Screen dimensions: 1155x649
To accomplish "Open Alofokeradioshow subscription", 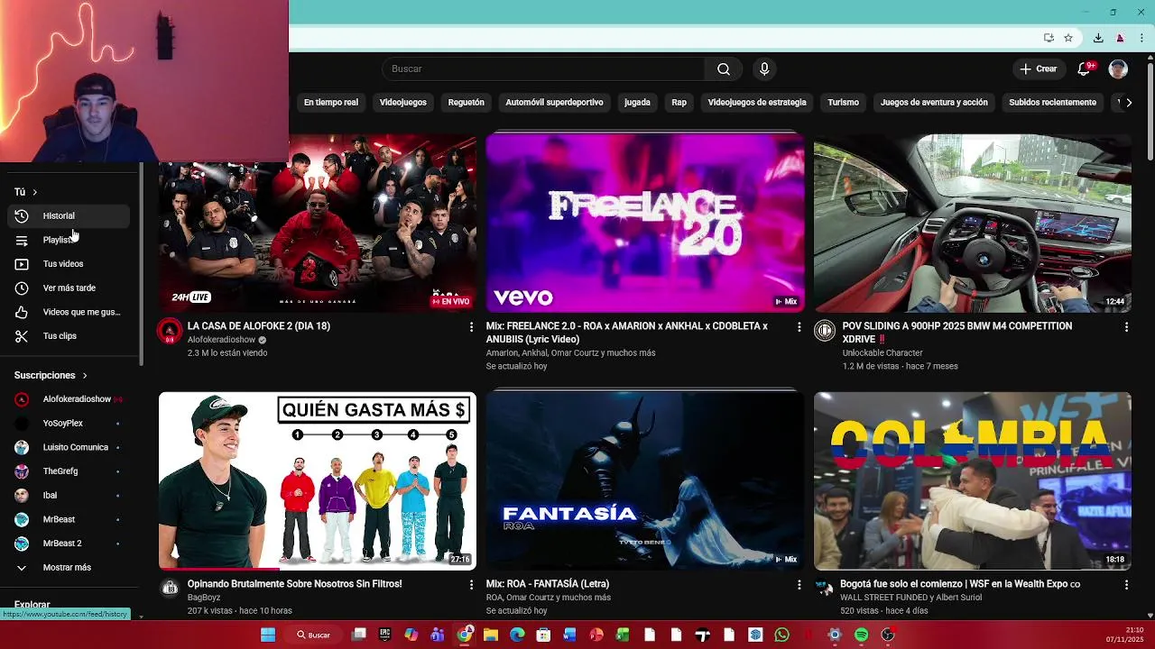I will (x=69, y=399).
